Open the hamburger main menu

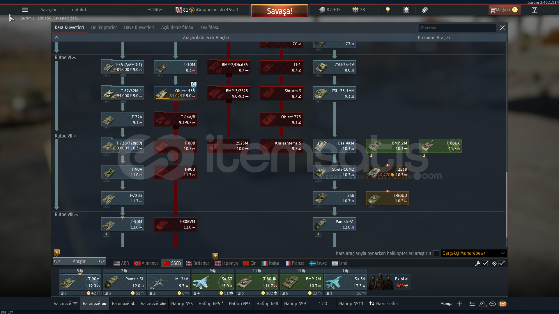[x=25, y=10]
